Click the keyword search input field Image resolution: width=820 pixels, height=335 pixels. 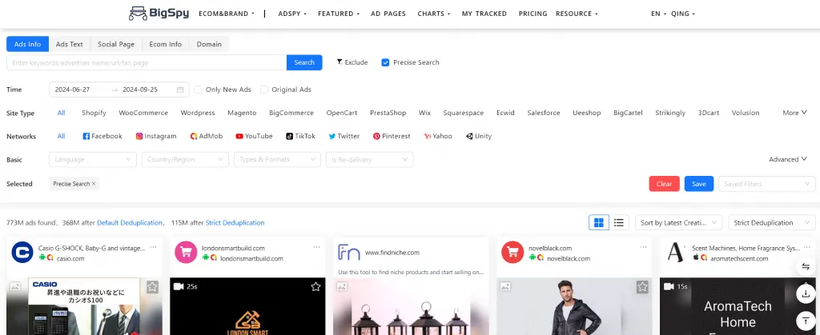(147, 62)
